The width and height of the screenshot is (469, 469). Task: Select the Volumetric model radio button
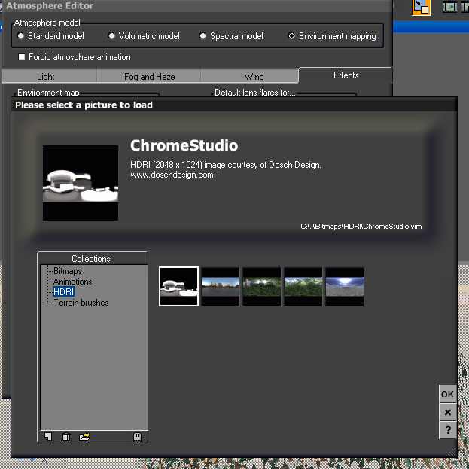coord(111,36)
